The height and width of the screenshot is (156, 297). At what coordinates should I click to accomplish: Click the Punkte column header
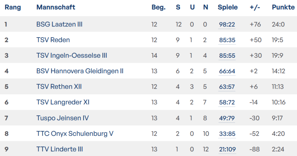[283, 7]
